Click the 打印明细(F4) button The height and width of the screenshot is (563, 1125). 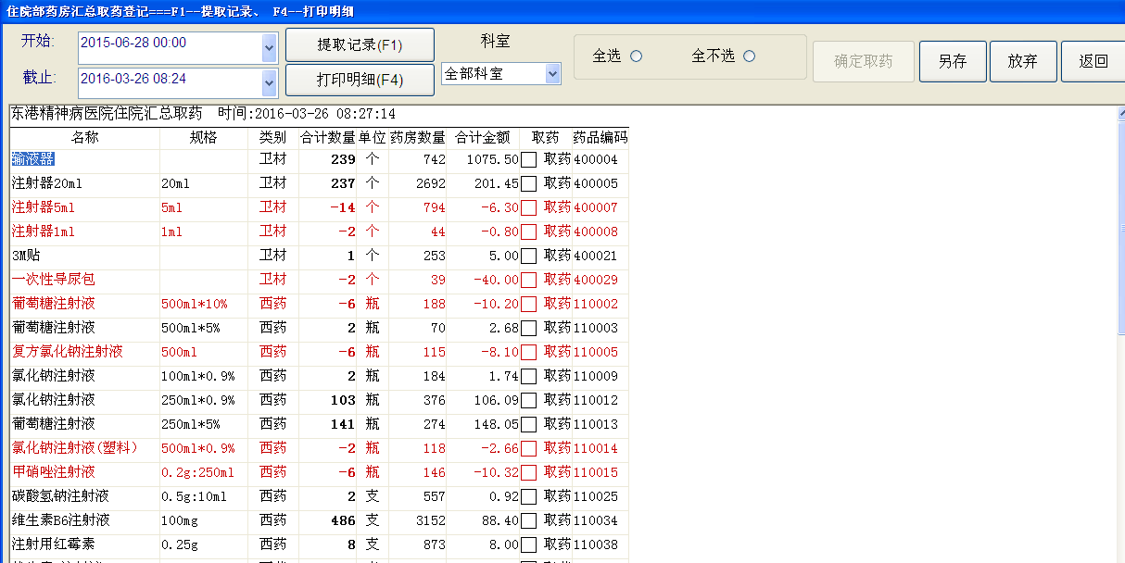360,80
